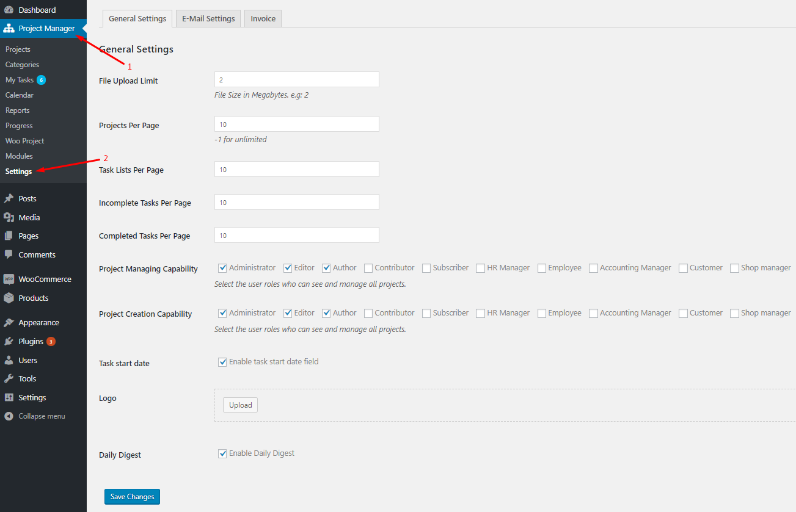The width and height of the screenshot is (796, 512).
Task: Focus the Projects Per Page input
Action: [x=296, y=124]
